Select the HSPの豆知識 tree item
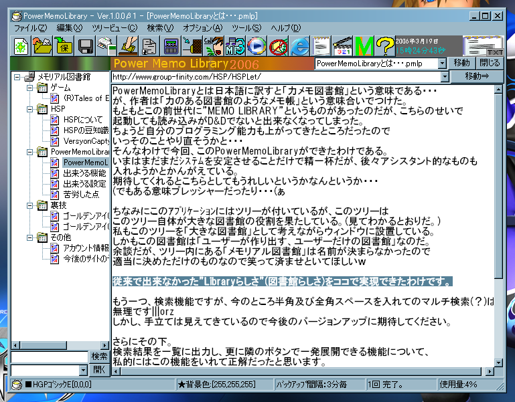This screenshot has height=402, width=515. tap(86, 130)
